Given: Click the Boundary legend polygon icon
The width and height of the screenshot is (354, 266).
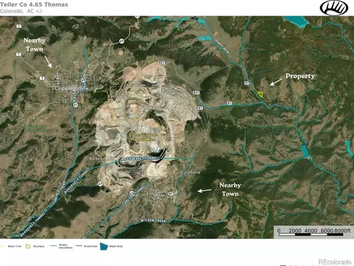Looking at the screenshot, I should 28,246.
